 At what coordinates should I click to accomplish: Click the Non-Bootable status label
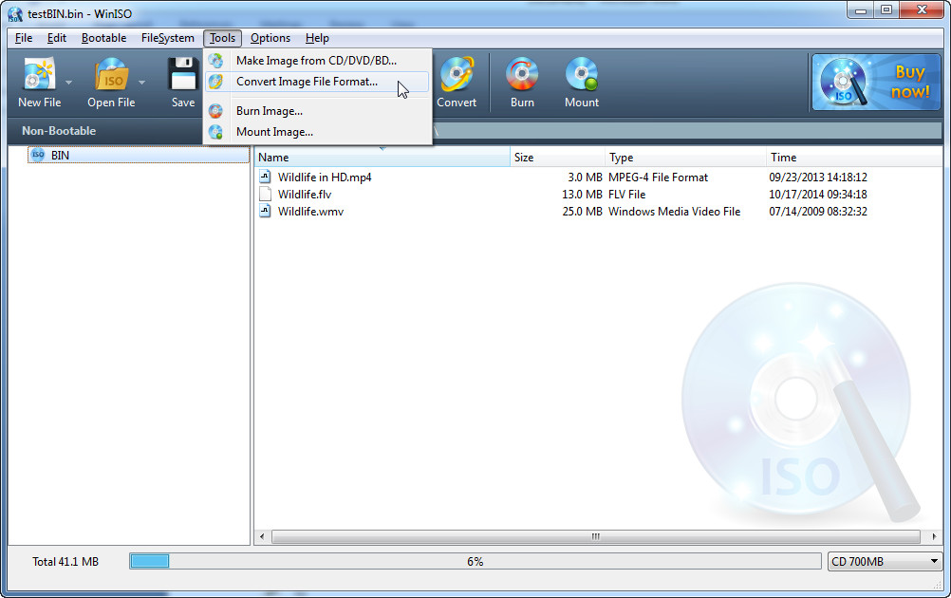[x=59, y=130]
